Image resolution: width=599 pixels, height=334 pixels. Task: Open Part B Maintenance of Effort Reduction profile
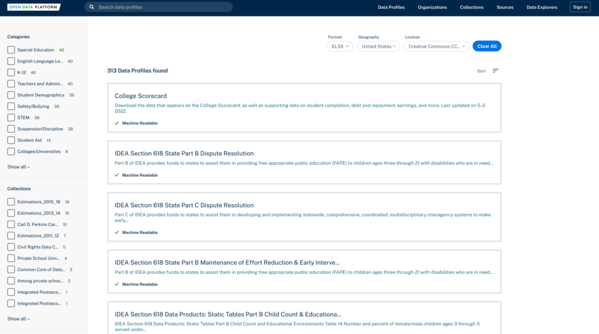pos(227,262)
